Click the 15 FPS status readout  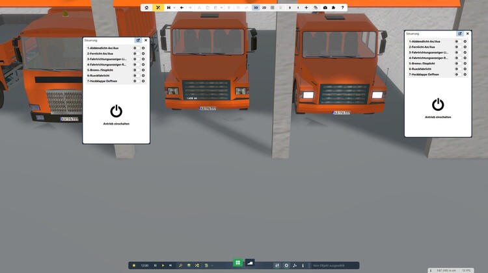(x=467, y=270)
